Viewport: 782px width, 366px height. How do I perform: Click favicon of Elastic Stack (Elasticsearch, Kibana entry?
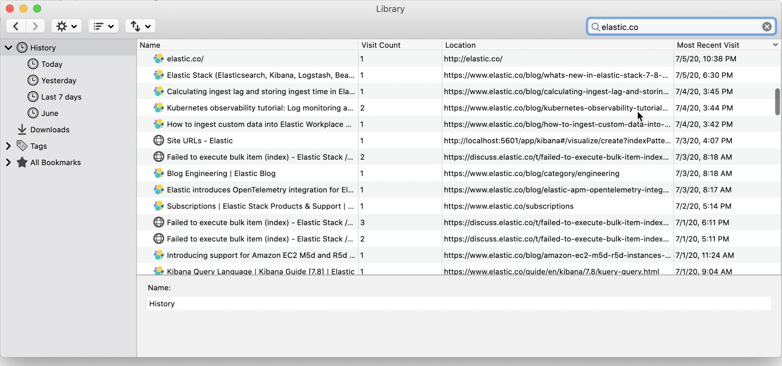coord(158,75)
